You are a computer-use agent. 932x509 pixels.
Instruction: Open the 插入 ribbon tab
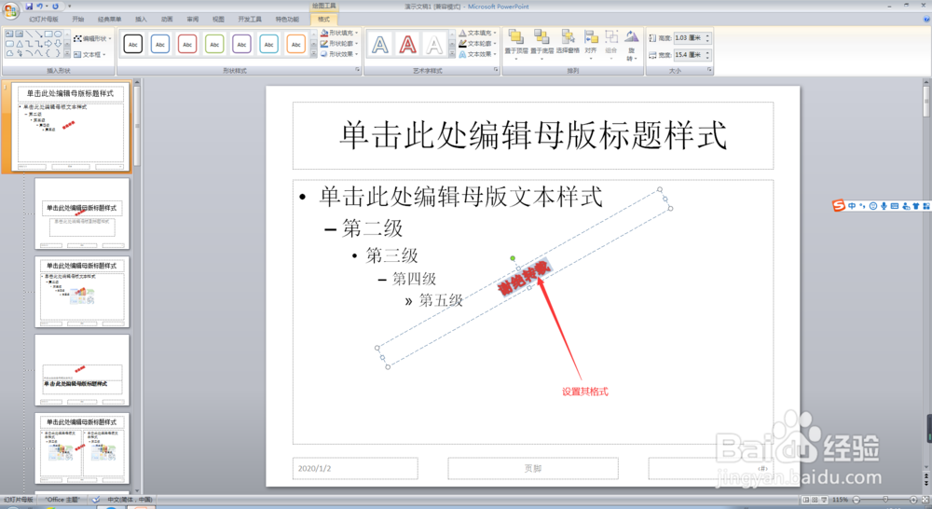tap(141, 19)
